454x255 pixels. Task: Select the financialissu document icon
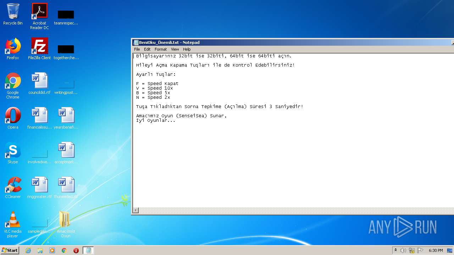coord(39,118)
